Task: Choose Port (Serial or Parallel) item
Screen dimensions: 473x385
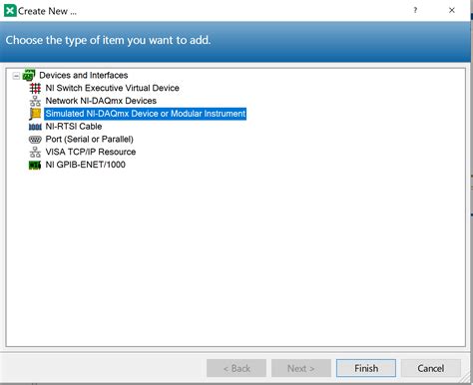Action: coord(89,139)
